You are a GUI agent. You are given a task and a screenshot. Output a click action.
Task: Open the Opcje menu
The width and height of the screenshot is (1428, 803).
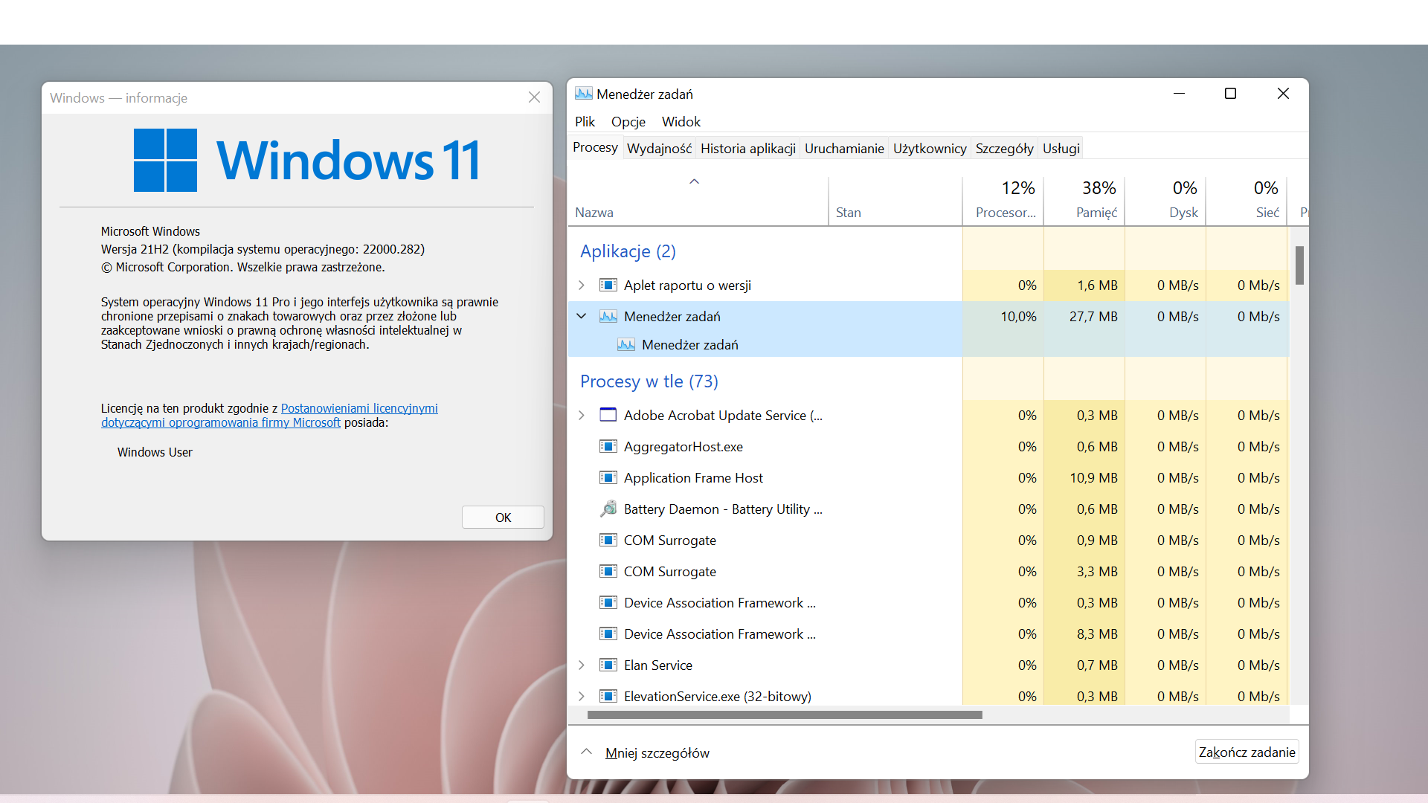(x=628, y=122)
